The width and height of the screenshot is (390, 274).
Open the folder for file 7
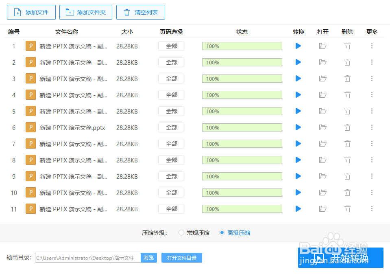(322, 144)
